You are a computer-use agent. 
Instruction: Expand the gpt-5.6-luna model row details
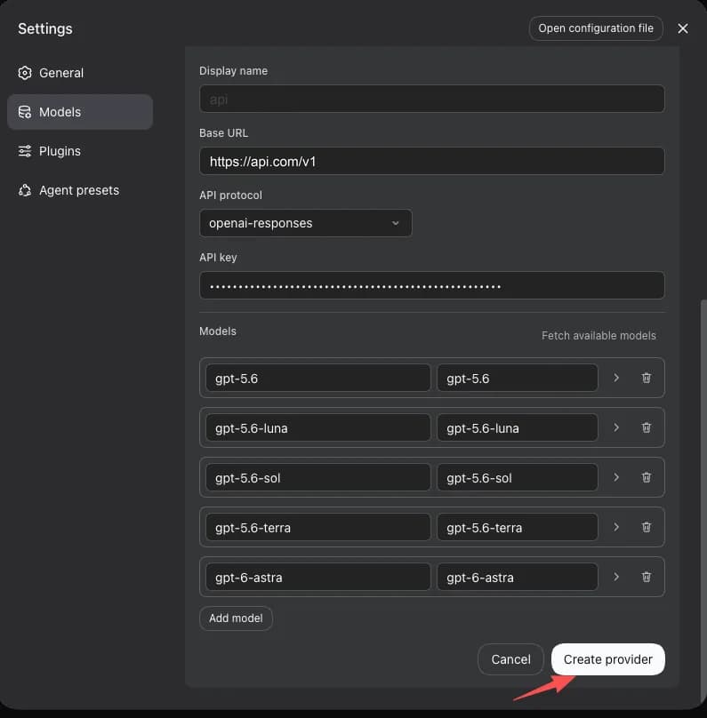click(x=616, y=427)
